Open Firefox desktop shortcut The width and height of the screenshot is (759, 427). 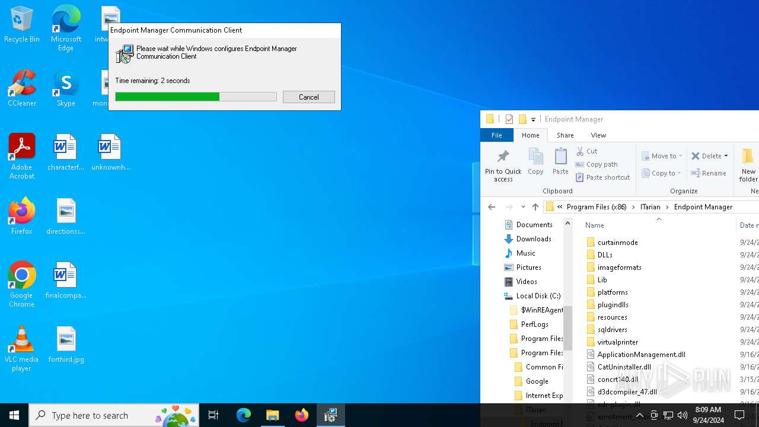point(22,216)
